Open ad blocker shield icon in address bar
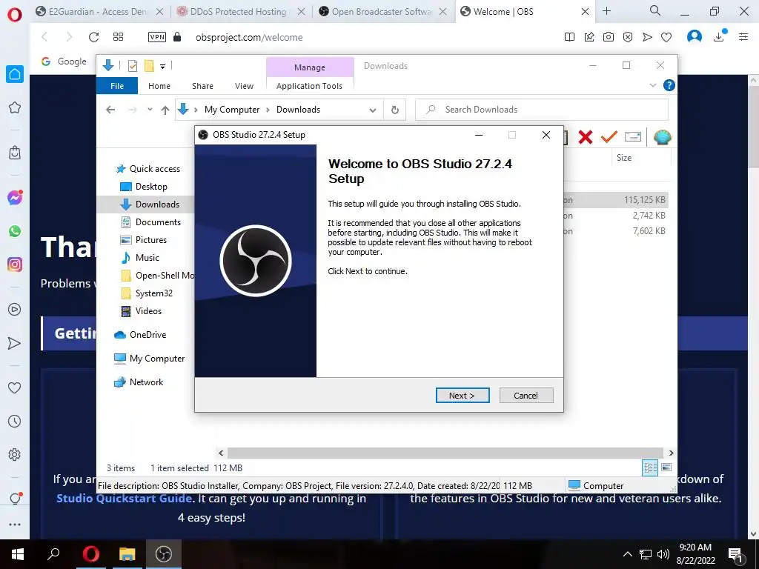Screen dimensions: 759x569 click(x=628, y=37)
